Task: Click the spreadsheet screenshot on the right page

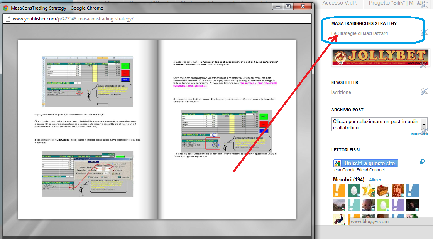Action: pos(227,132)
